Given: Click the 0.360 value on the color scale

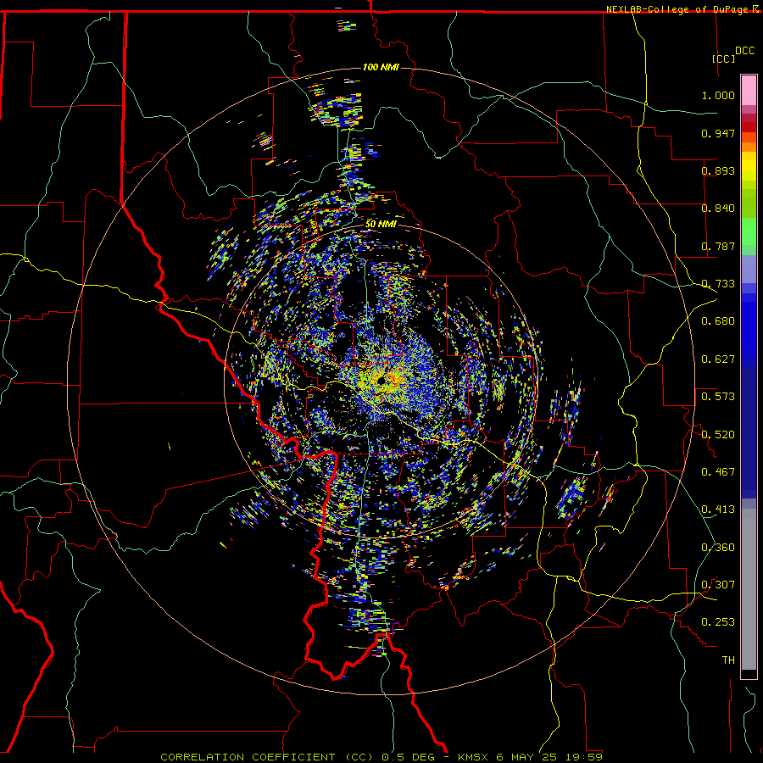Looking at the screenshot, I should coord(718,548).
